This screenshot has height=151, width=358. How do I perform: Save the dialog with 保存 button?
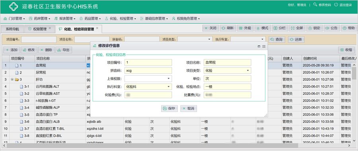pyautogui.click(x=169, y=109)
